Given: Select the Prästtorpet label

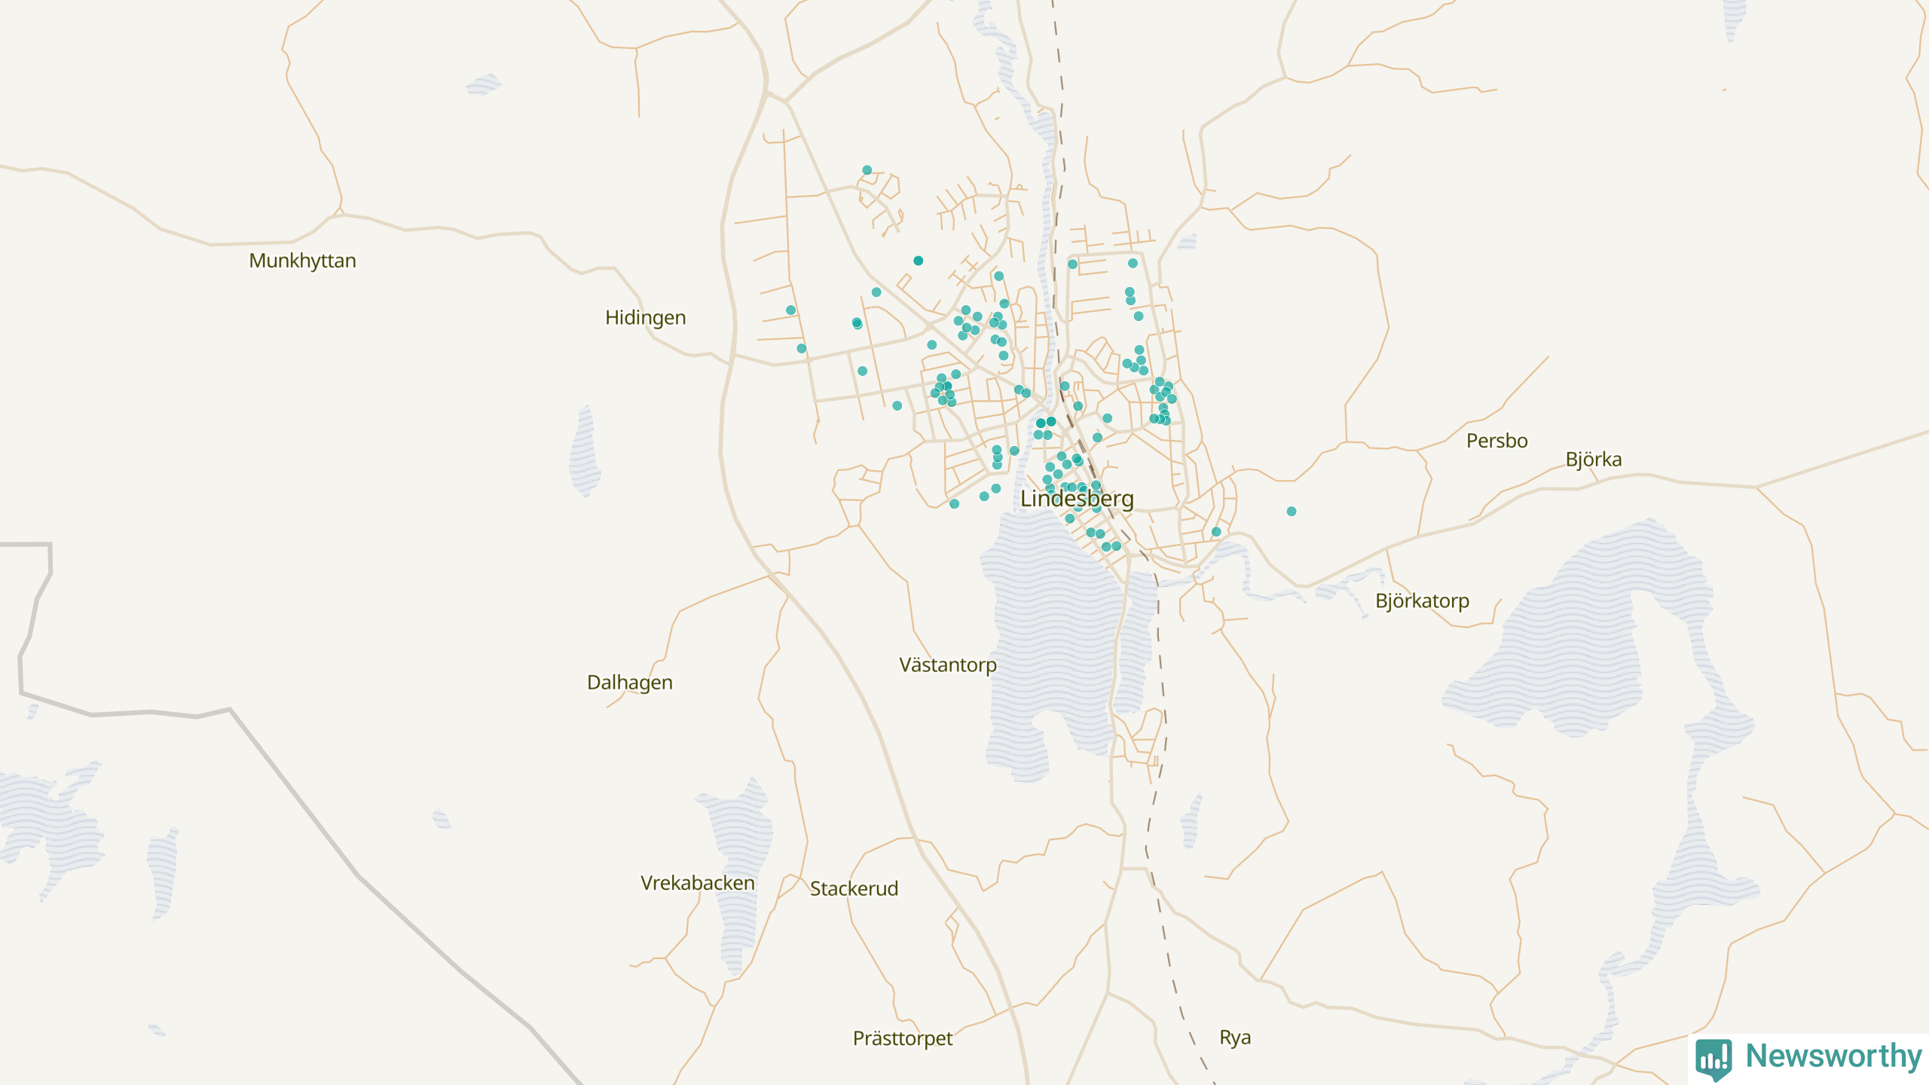Looking at the screenshot, I should click(x=902, y=1039).
